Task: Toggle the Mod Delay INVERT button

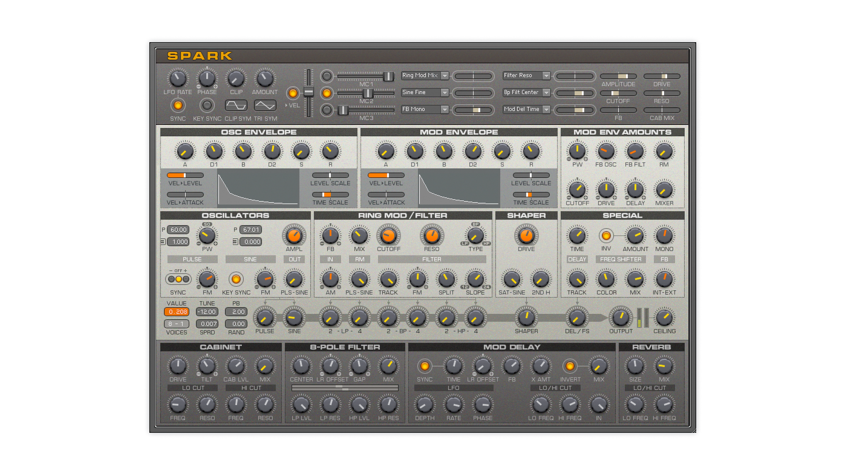Action: (x=570, y=366)
